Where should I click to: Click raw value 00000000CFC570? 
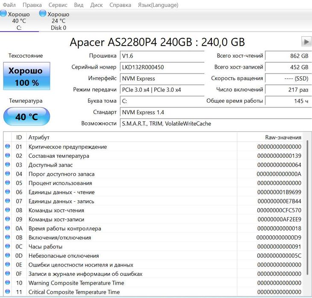(x=279, y=210)
